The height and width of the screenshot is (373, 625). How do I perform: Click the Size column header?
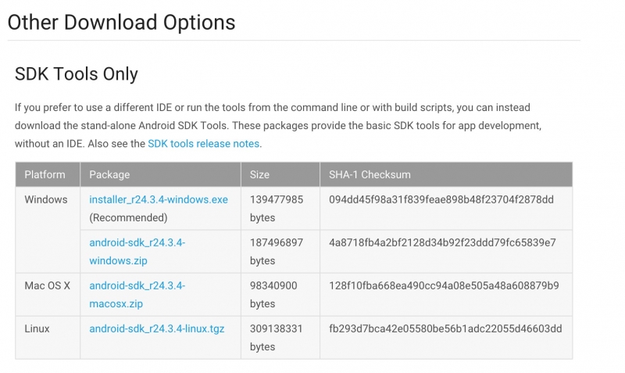(259, 174)
